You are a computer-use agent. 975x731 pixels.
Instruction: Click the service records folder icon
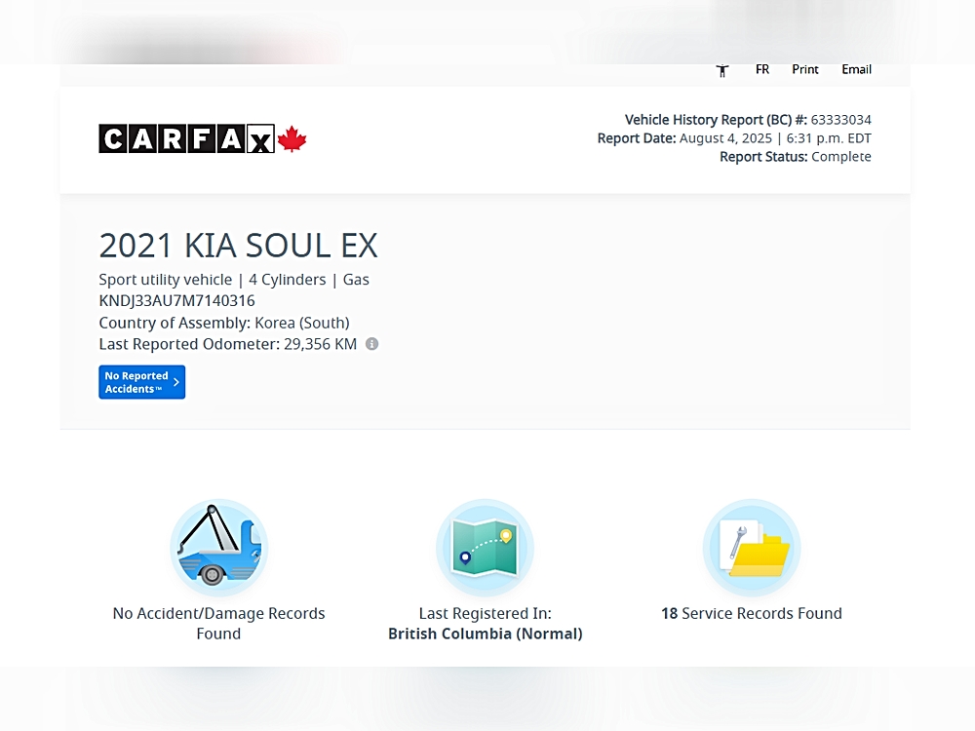tap(752, 548)
